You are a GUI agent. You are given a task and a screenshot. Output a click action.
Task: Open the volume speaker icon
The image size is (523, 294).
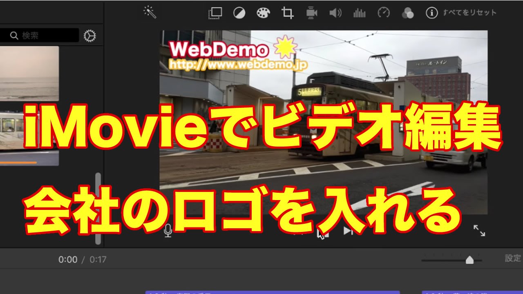[x=335, y=13]
